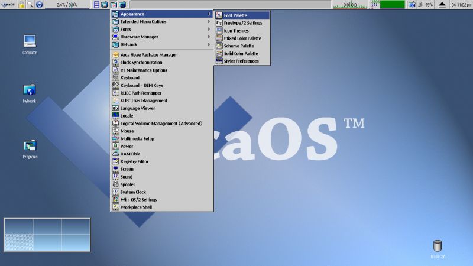Screen dimensions: 473x266
Task: Click the dark screen icon in top bar
Action: pyautogui.click(x=122, y=5)
